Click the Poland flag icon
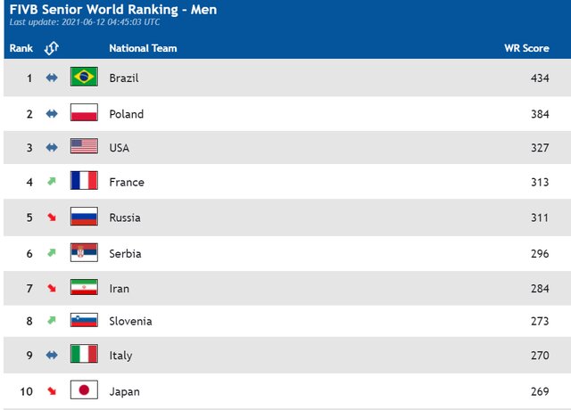Image resolution: width=571 pixels, height=410 pixels. pos(84,112)
